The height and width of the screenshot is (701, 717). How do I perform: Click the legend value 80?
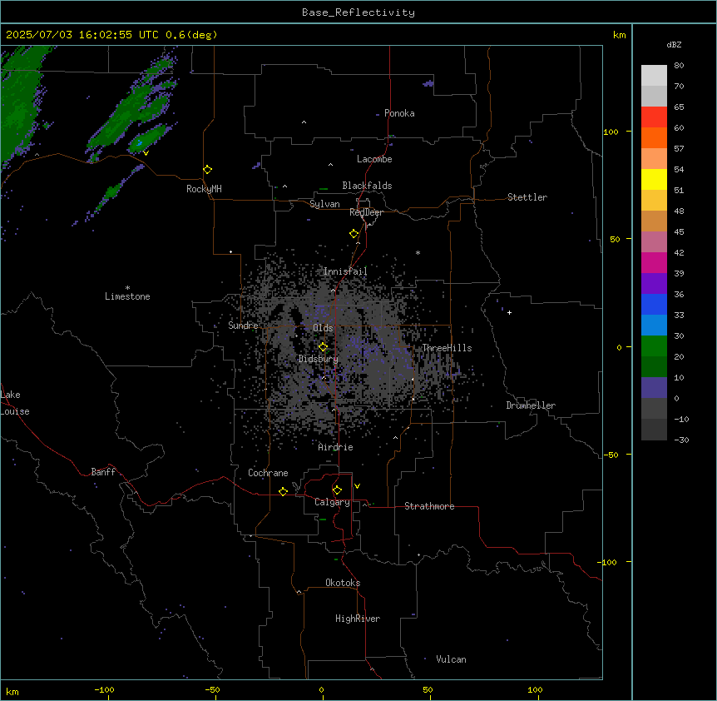(679, 66)
